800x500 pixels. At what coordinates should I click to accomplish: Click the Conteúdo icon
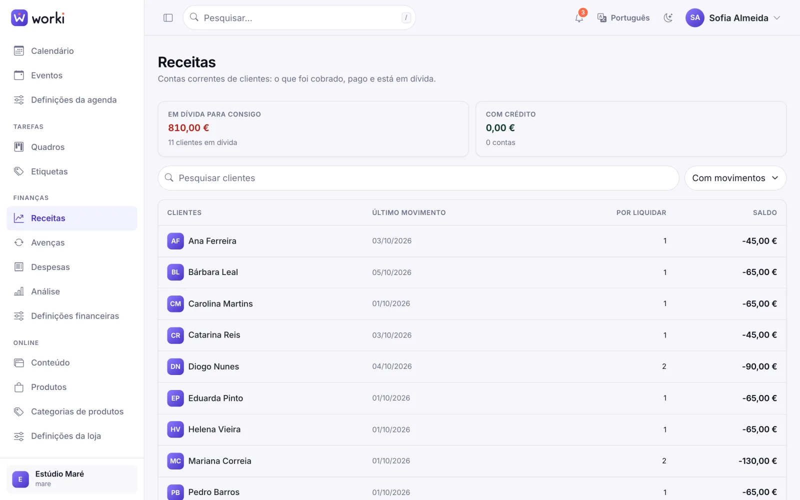(x=19, y=363)
